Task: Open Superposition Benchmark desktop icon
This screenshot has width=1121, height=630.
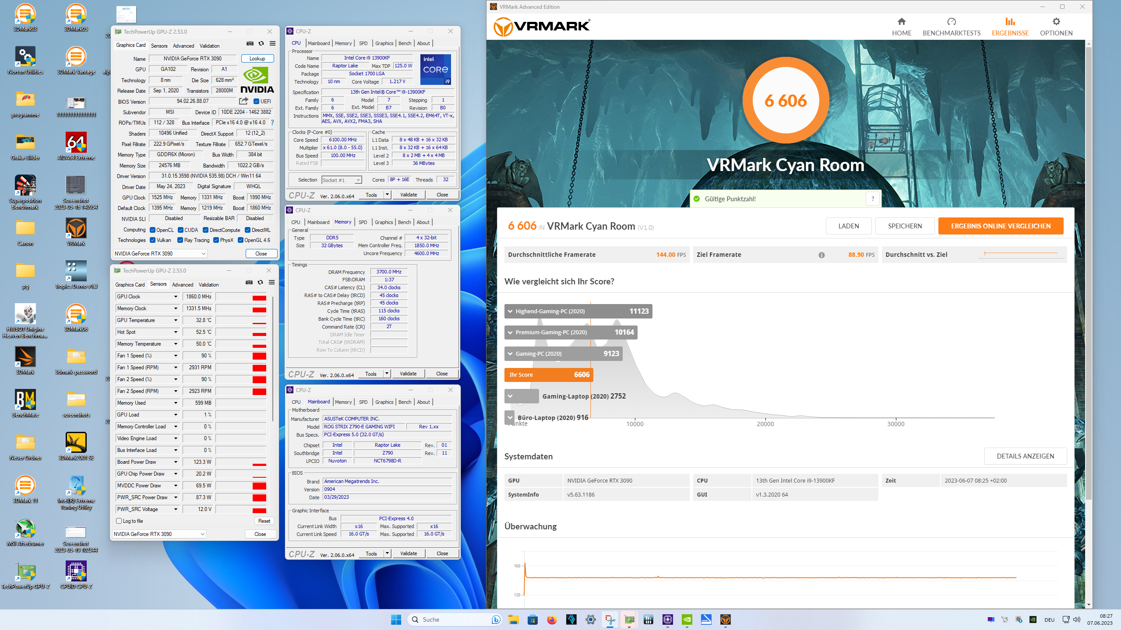Action: click(x=25, y=192)
